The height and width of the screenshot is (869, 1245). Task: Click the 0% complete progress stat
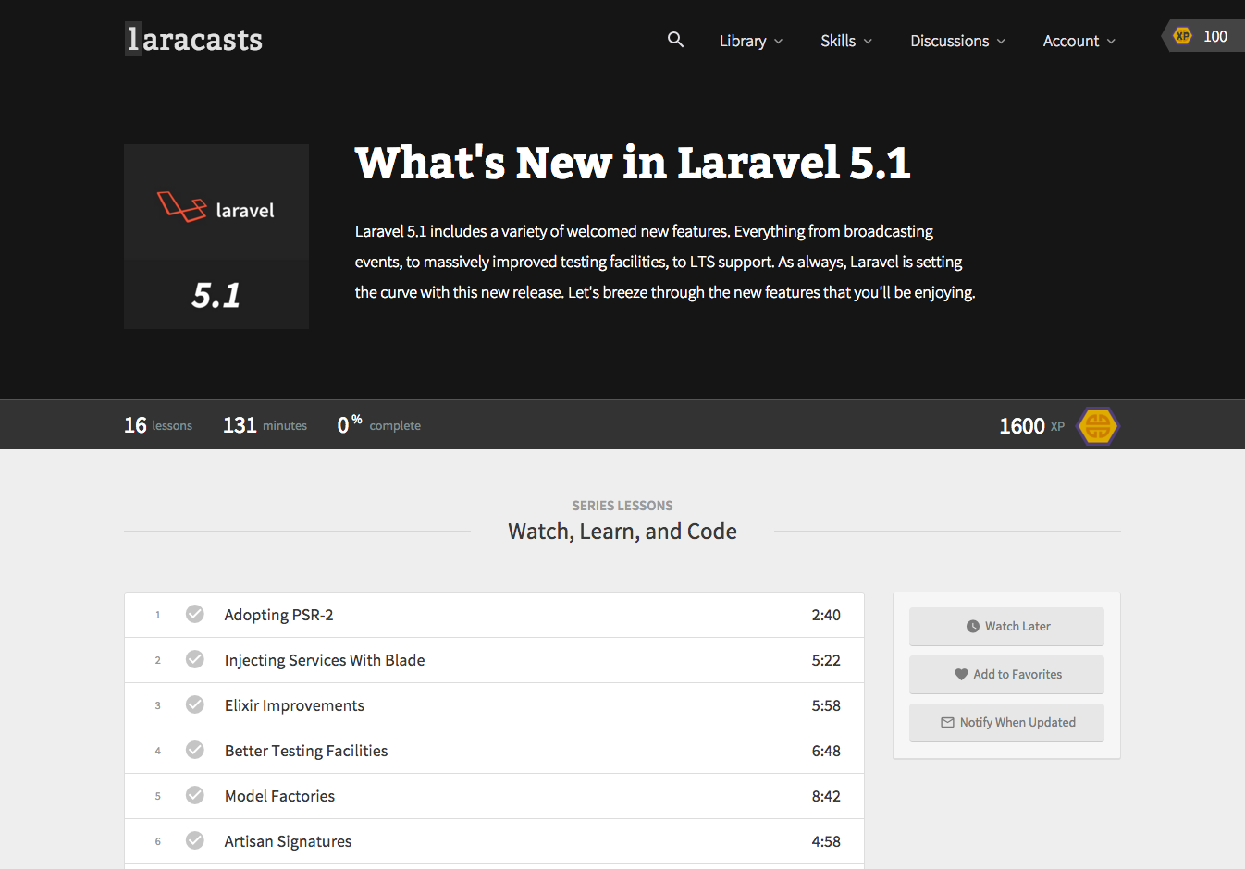point(379,424)
